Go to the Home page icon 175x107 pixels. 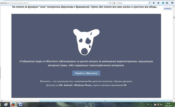(158, 3)
